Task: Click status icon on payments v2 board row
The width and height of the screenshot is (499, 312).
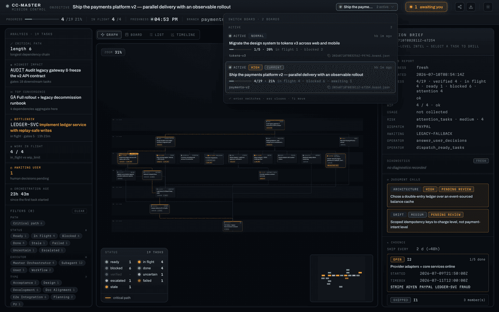Action: pyautogui.click(x=230, y=67)
